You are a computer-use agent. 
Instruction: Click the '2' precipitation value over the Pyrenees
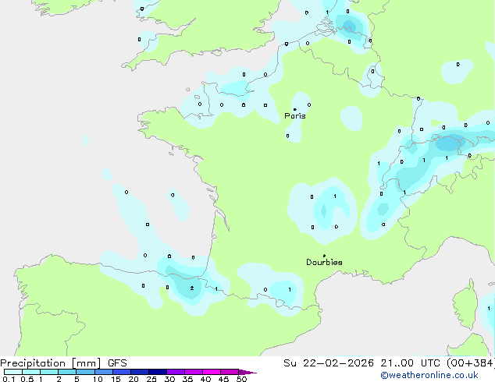click(x=192, y=288)
